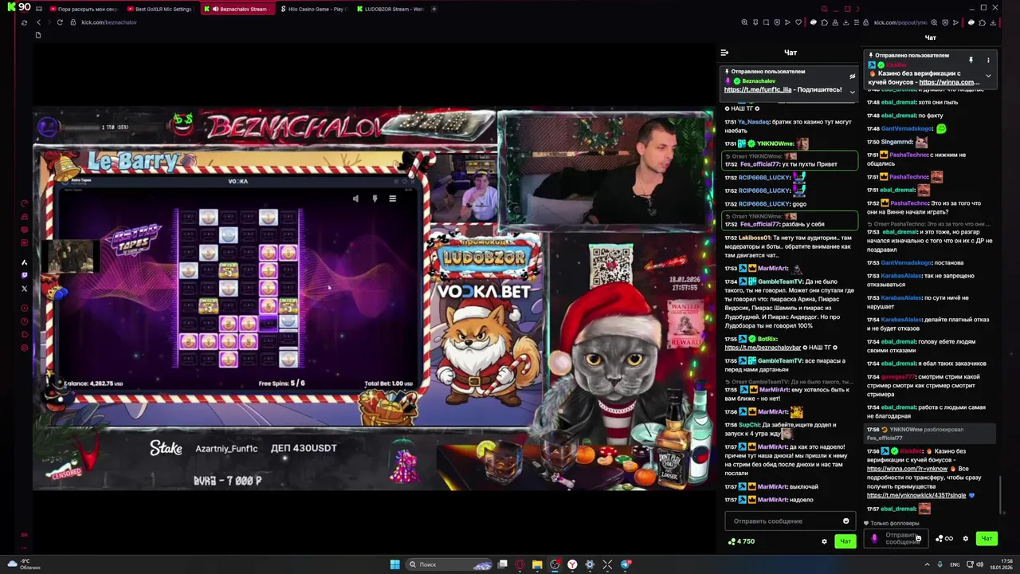Click the kick.com/beznachalov address bar

[109, 22]
